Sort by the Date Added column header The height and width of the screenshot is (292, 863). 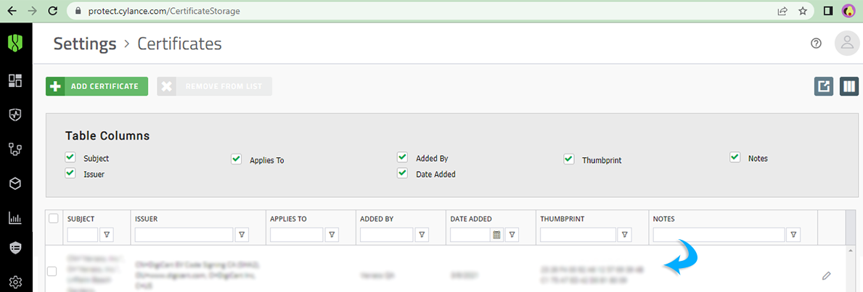point(471,219)
